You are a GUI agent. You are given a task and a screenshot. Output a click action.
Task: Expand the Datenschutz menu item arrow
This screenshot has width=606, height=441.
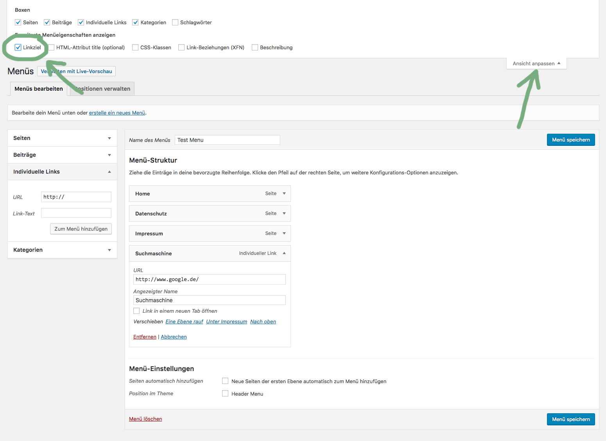click(284, 213)
